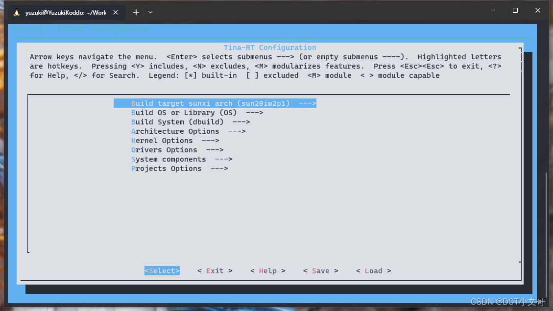Open Build target sunxi arch submenu

click(215, 103)
